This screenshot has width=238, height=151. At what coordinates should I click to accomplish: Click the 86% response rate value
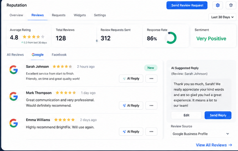tap(152, 39)
